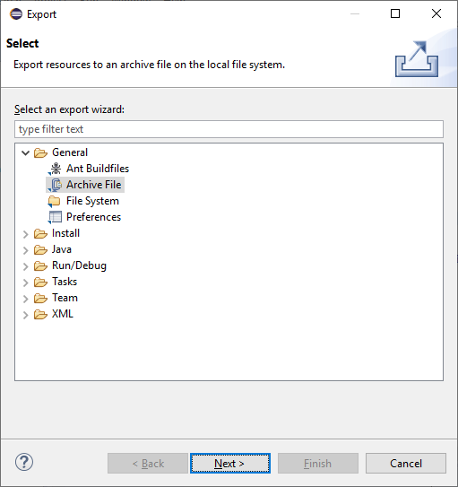The image size is (458, 487).
Task: Select the Preferences export wizard label
Action: click(93, 217)
